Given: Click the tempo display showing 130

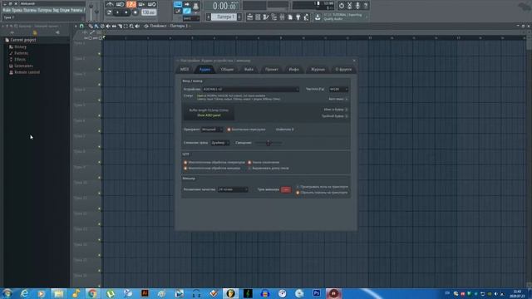Looking at the screenshot, I should [149, 12].
